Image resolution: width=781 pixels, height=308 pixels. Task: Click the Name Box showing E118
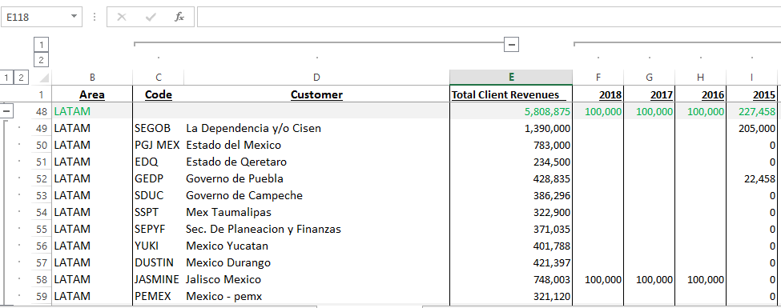click(35, 17)
